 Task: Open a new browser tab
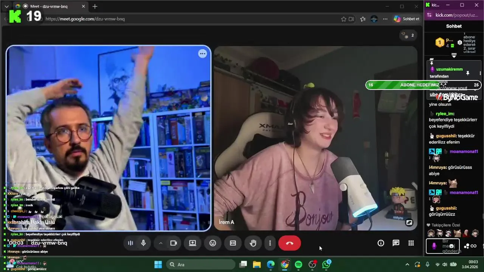[x=95, y=6]
